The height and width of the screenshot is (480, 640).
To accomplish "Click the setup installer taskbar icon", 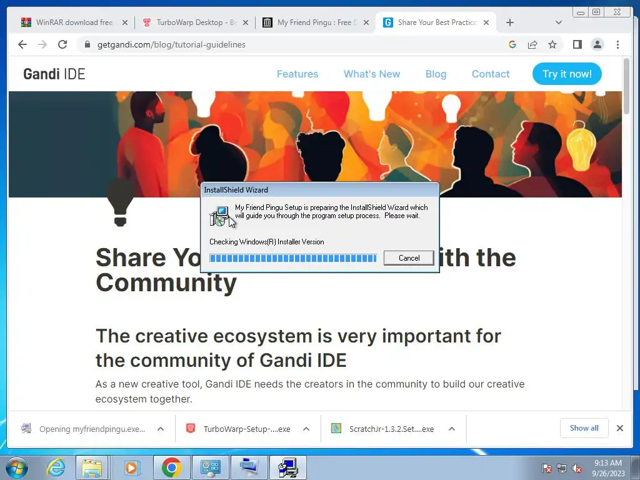I will click(288, 467).
